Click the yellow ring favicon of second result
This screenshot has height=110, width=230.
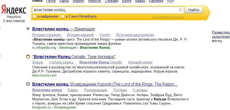pyautogui.click(x=28, y=57)
